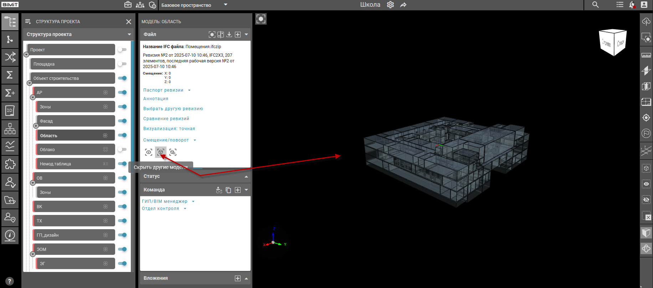Open the help question-mark button
This screenshot has height=288, width=653.
(x=10, y=281)
